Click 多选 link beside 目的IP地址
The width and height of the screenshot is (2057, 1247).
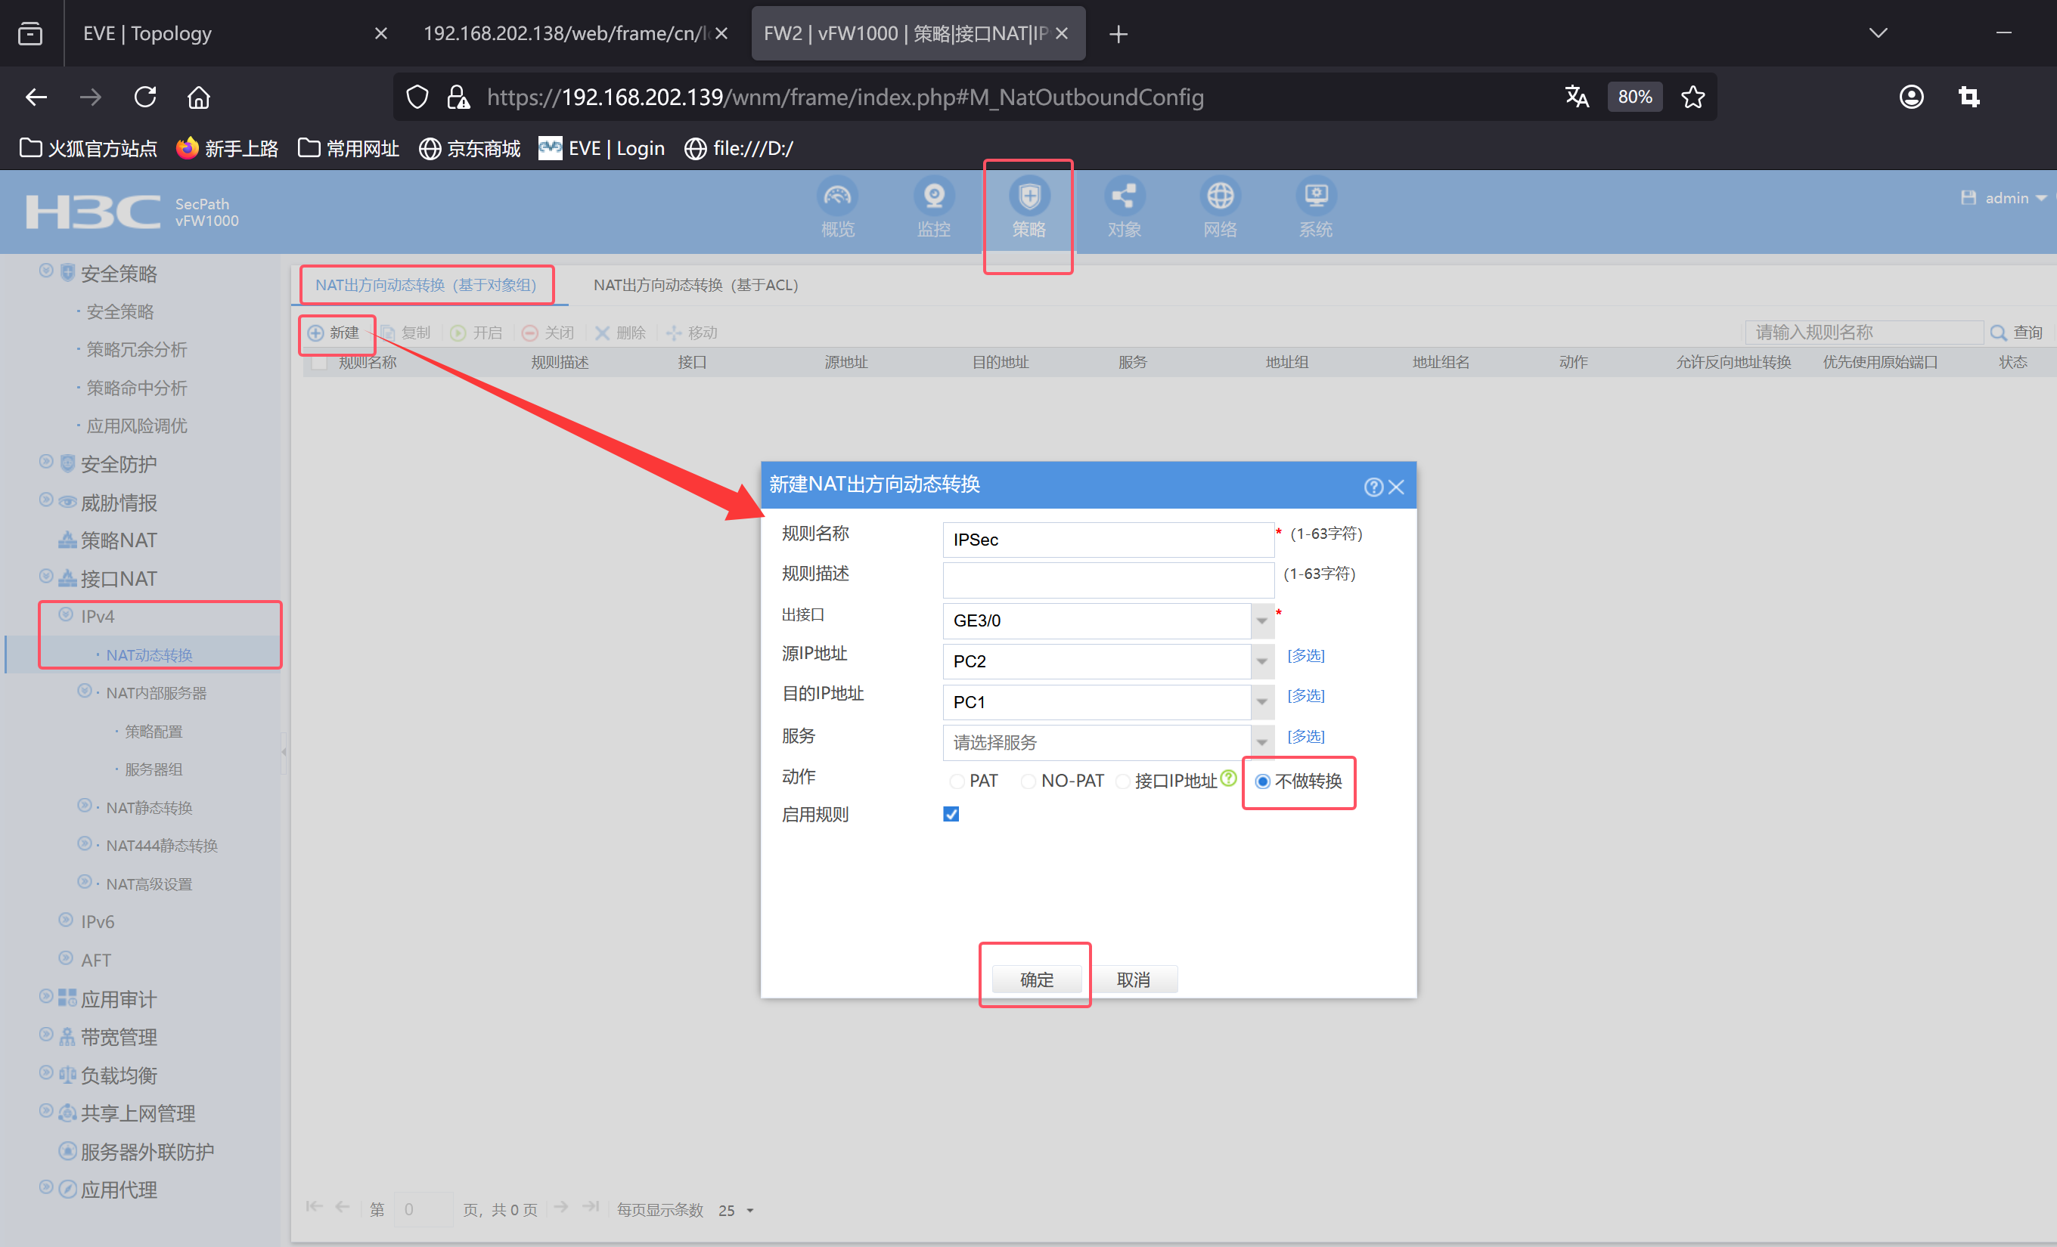pyautogui.click(x=1305, y=695)
